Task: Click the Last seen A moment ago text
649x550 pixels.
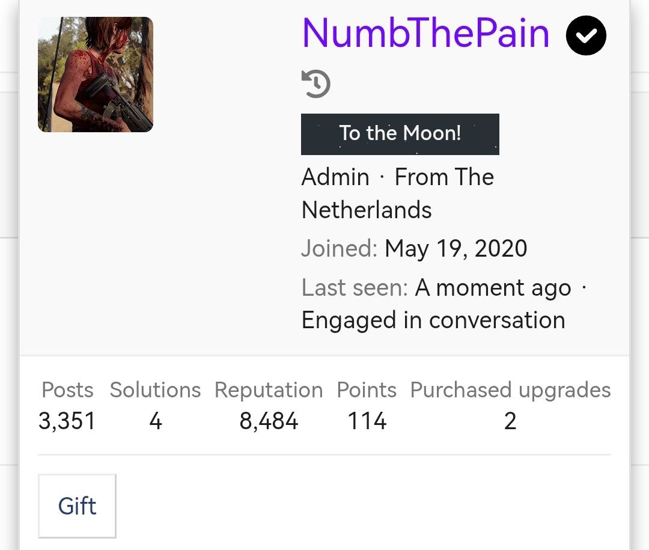Action: [x=493, y=287]
